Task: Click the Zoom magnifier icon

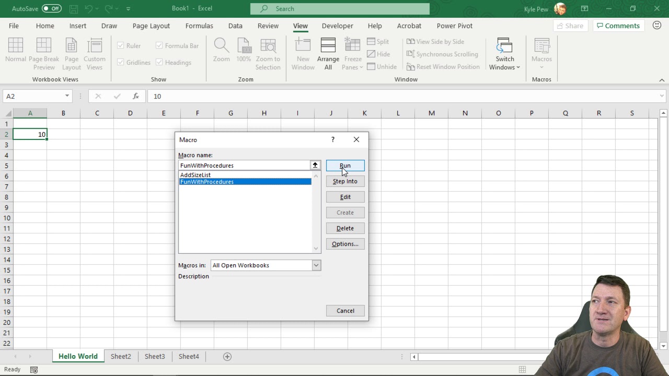Action: [222, 45]
